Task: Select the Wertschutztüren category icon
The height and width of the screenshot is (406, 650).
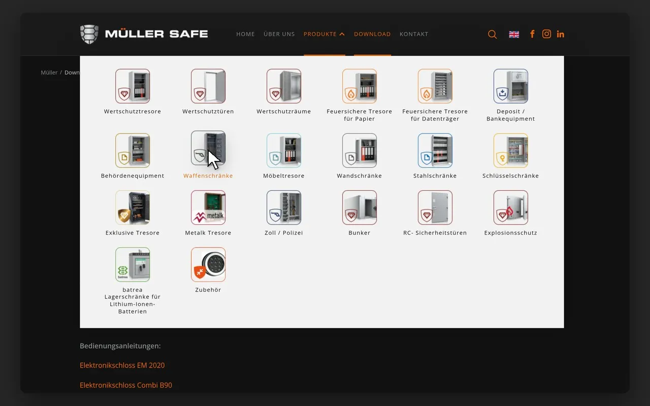Action: coord(208,86)
